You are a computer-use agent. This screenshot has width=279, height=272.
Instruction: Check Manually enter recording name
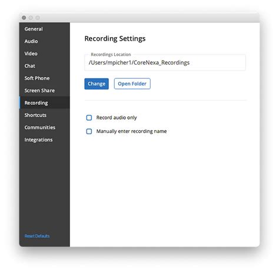pos(89,131)
